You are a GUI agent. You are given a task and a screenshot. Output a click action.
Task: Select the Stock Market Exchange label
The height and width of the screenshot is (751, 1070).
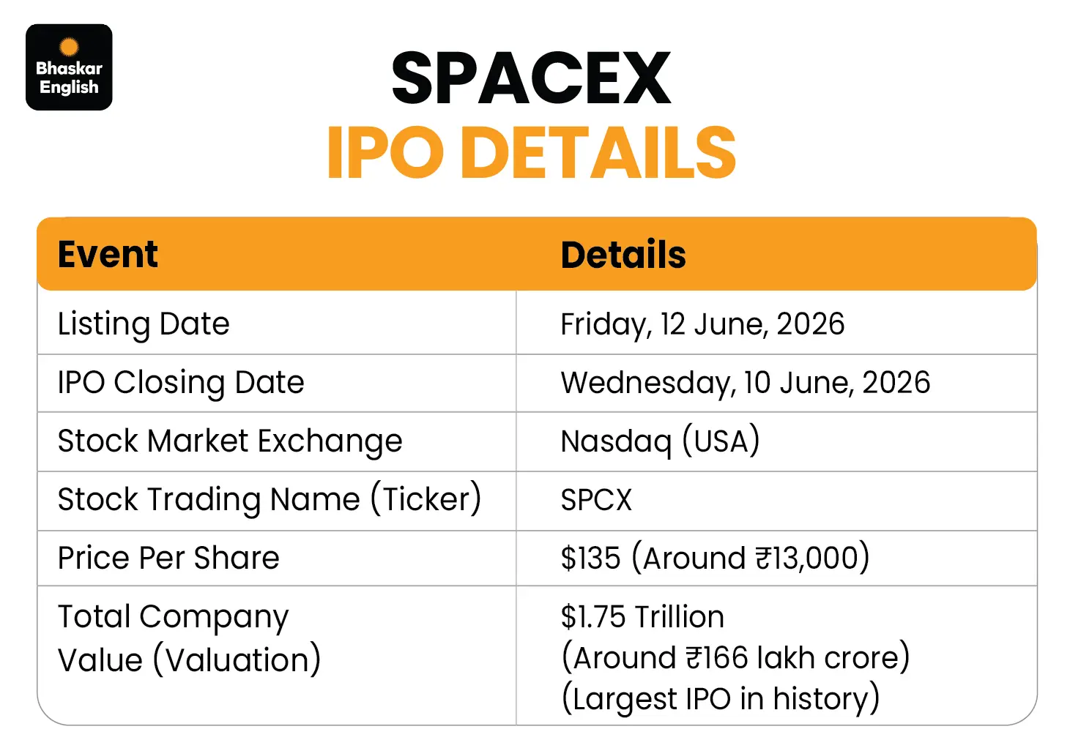click(230, 441)
